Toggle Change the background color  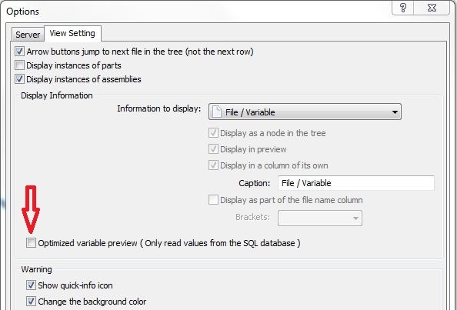click(31, 302)
